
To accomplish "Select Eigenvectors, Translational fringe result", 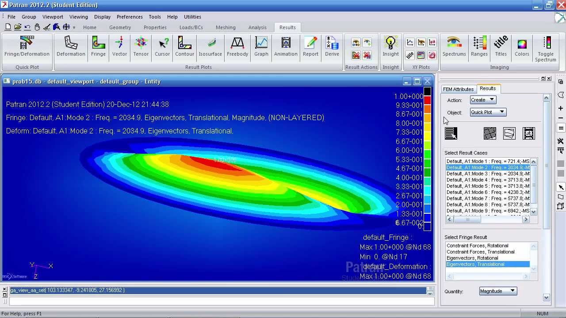I will 488,264.
